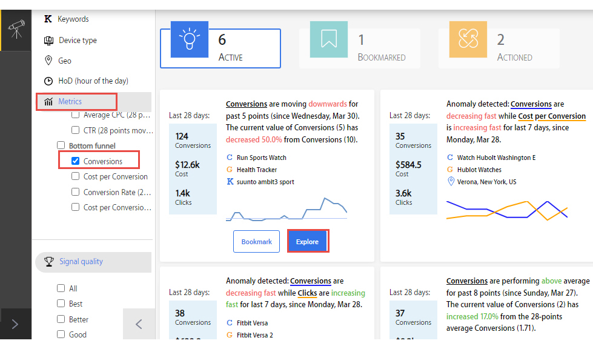Viewport: 593px width, 349px height.
Task: Collapse the filter panel with left chevron
Action: pos(139,324)
